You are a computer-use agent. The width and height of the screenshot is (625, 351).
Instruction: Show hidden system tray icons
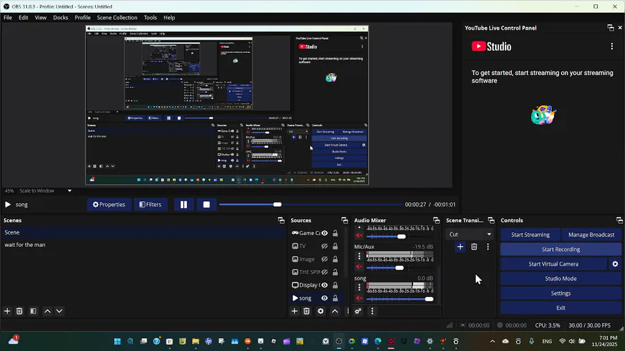(492, 341)
